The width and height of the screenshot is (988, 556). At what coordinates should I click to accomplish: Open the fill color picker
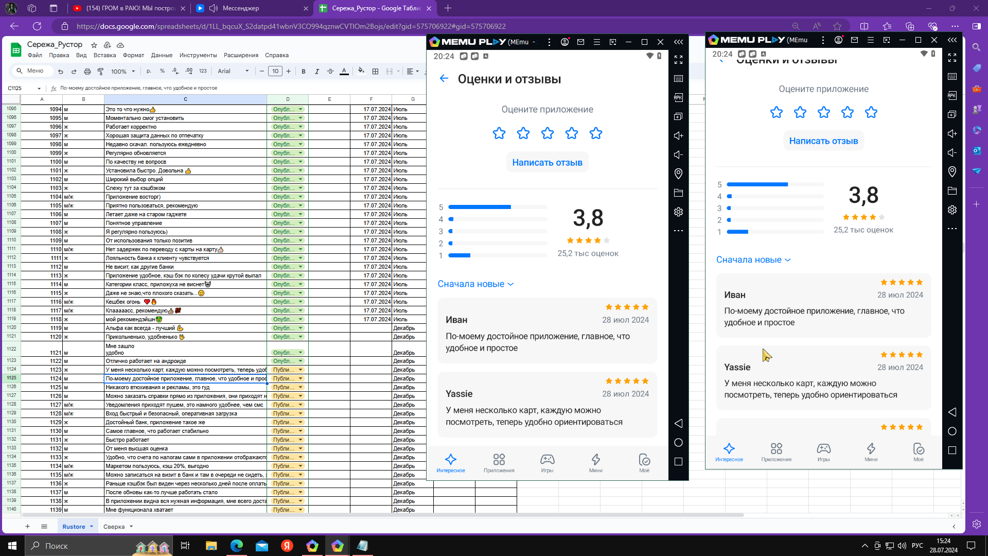[361, 71]
